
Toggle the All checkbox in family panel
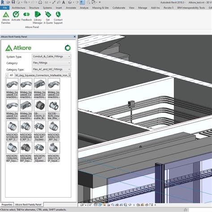(7, 75)
